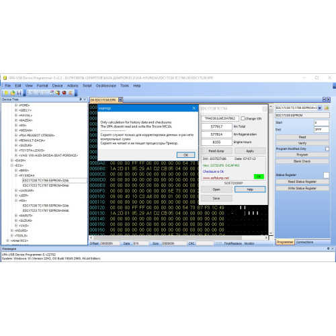Click the open folder toolbar icon

pos(13,93)
